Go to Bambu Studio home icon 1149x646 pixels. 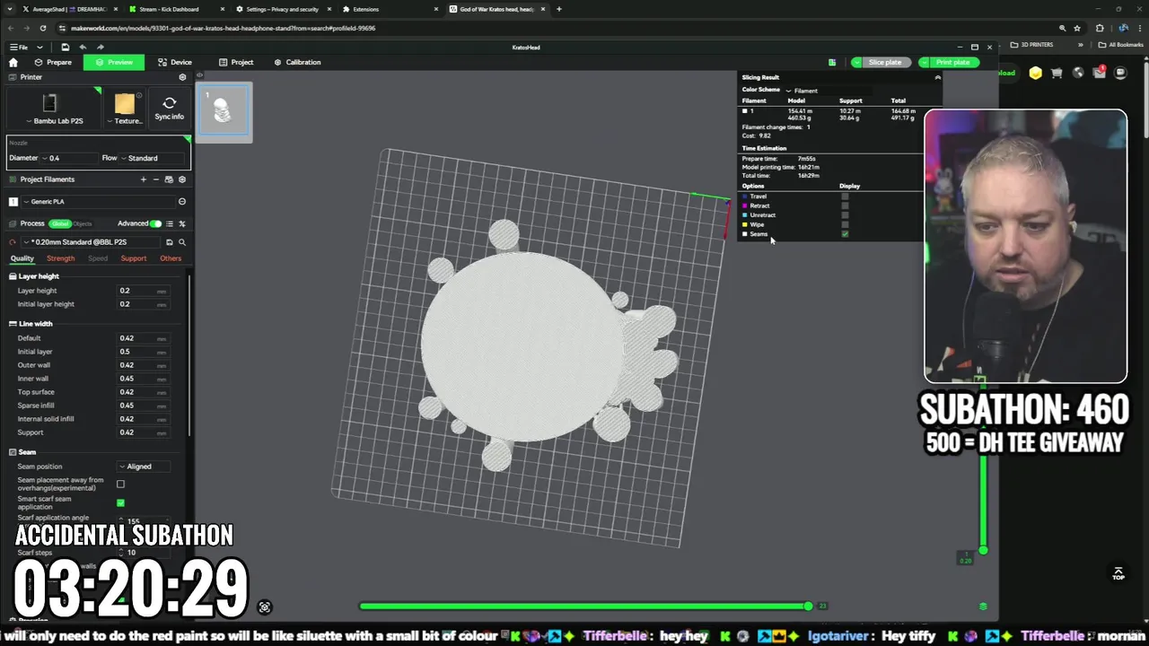coord(13,62)
